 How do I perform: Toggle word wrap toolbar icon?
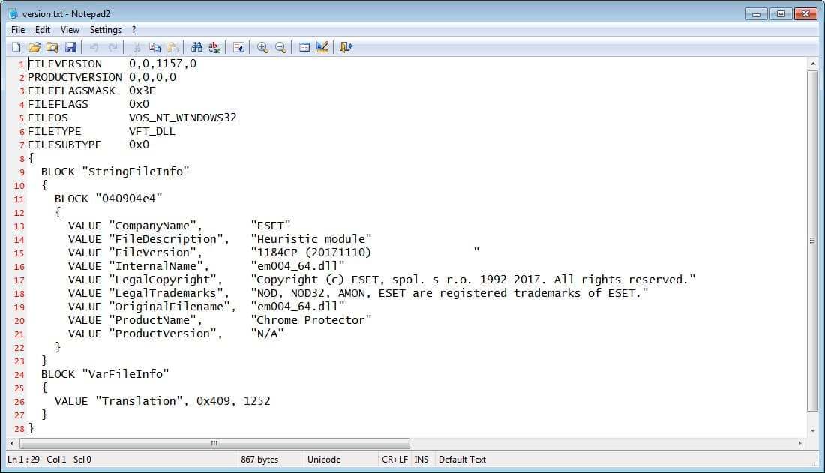(238, 47)
